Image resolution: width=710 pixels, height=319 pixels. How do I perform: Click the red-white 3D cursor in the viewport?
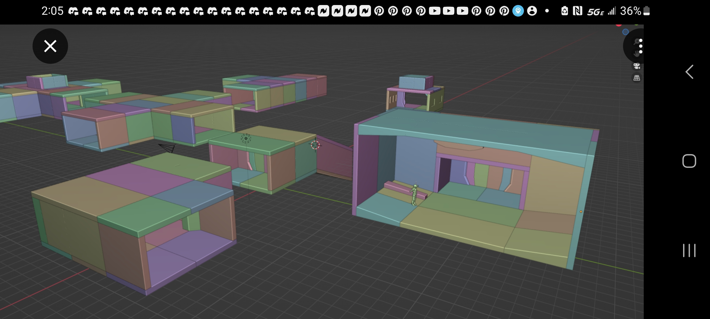[x=315, y=145]
